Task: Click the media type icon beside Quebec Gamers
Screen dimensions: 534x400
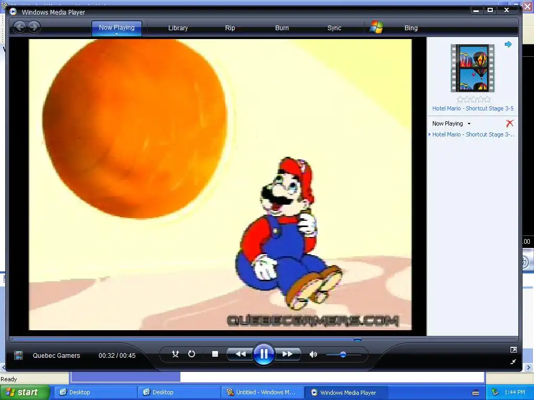Action: click(x=18, y=355)
